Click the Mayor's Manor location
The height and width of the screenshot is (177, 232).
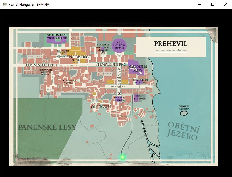coord(119,99)
